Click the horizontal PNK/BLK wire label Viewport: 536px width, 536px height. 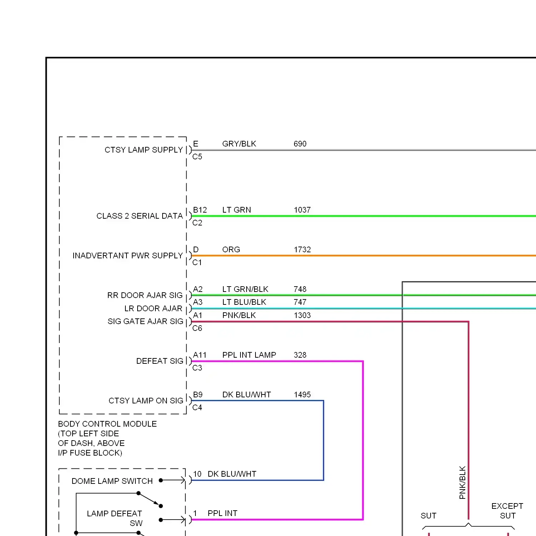coord(239,315)
